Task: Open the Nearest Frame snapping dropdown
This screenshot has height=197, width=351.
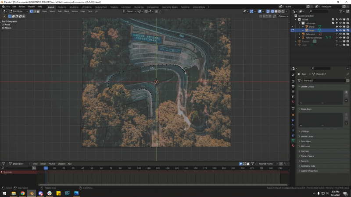Action: (x=268, y=164)
